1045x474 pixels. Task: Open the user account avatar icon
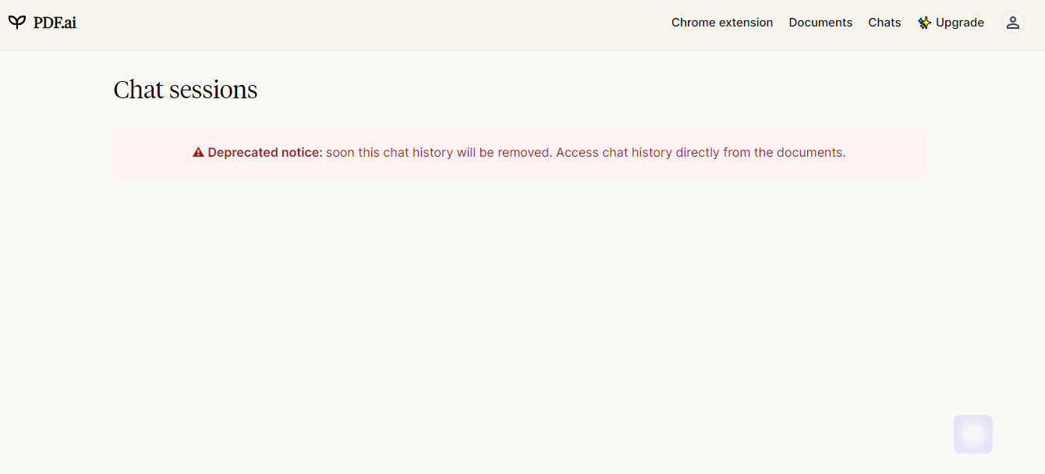pos(1012,23)
